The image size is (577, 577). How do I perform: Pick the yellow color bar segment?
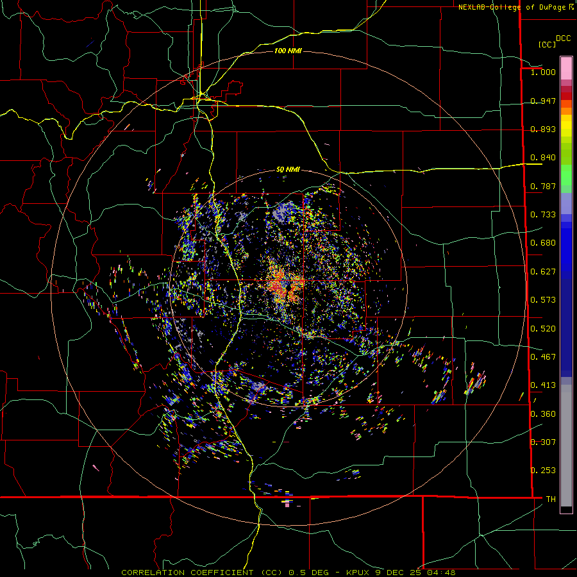pyautogui.click(x=566, y=126)
